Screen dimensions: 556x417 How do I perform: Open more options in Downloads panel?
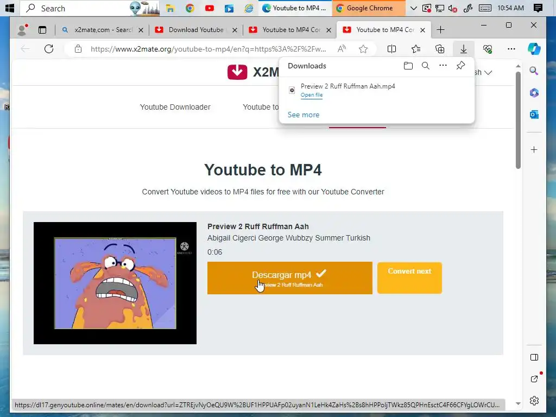(x=443, y=66)
